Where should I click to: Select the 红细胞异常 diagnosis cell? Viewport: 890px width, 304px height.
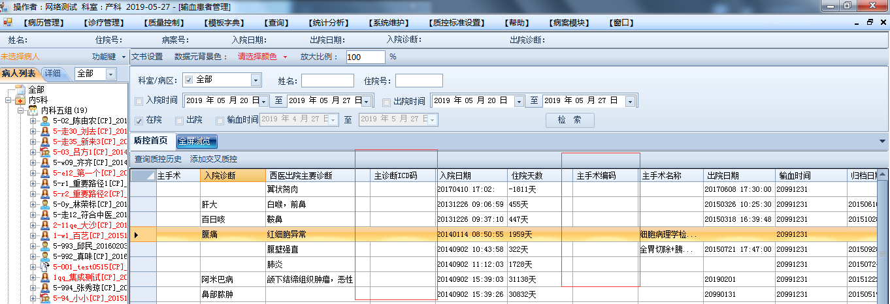(311, 234)
